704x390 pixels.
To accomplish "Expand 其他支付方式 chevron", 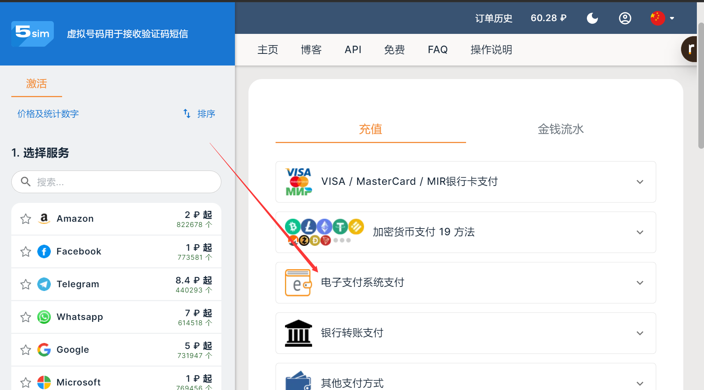I will pyautogui.click(x=640, y=384).
